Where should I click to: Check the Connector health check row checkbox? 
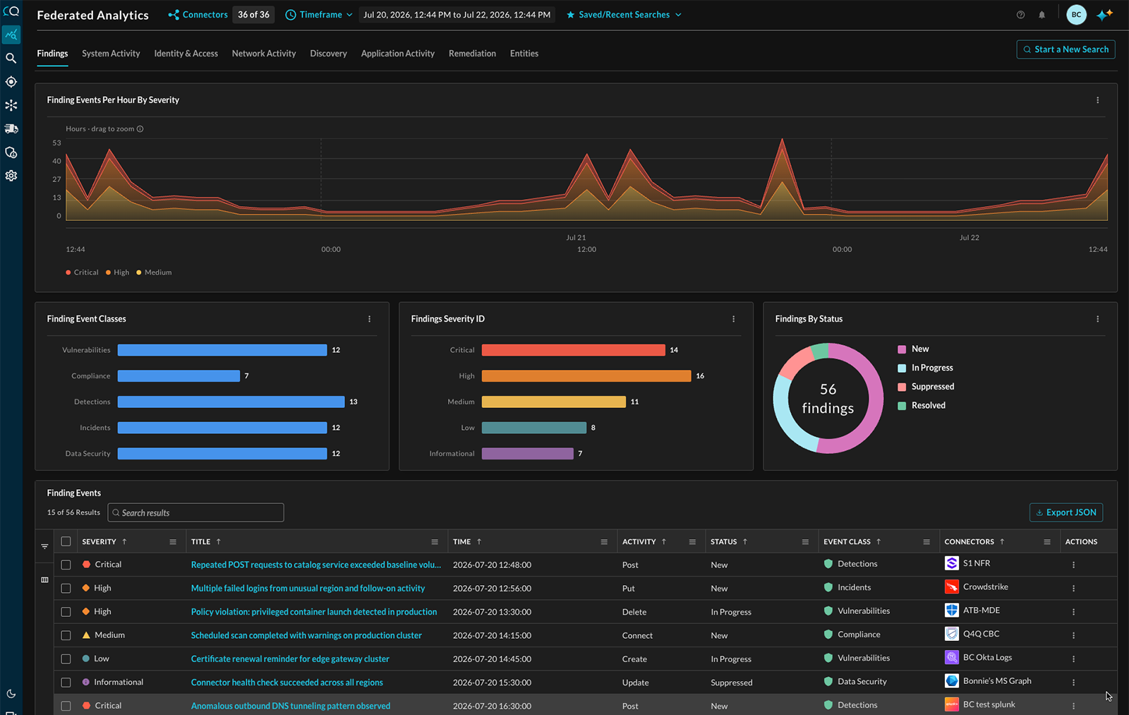[x=66, y=683]
